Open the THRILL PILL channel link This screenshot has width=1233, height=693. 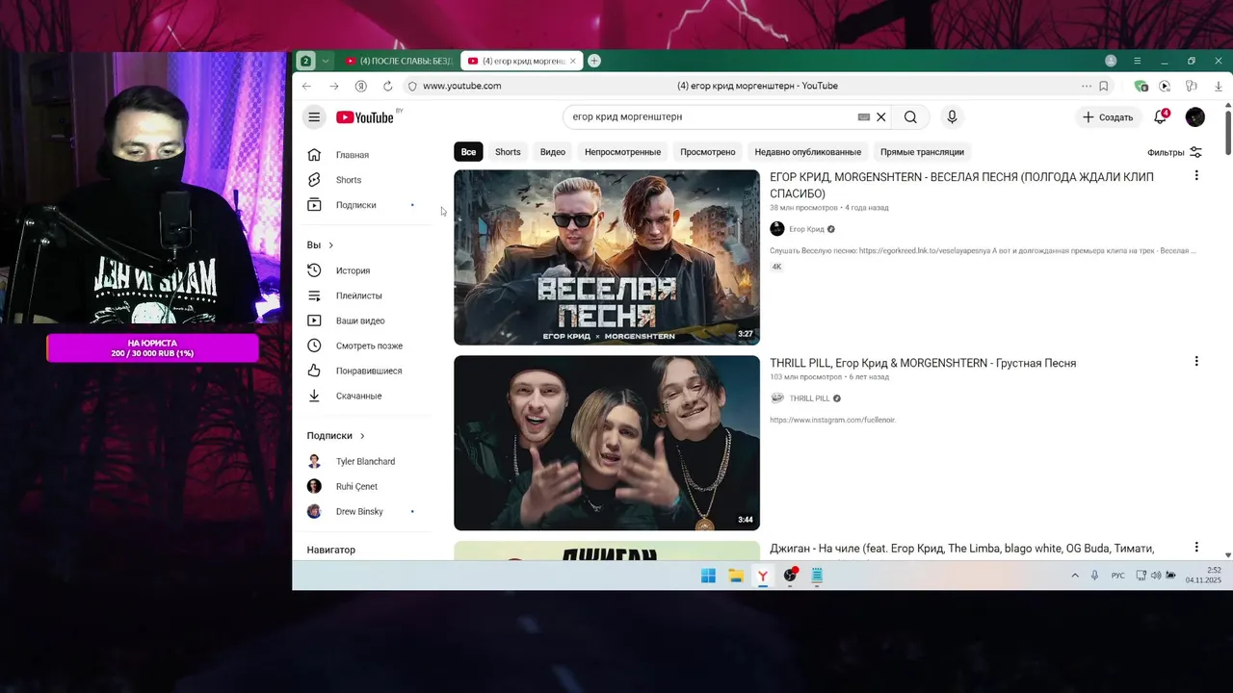pyautogui.click(x=809, y=398)
